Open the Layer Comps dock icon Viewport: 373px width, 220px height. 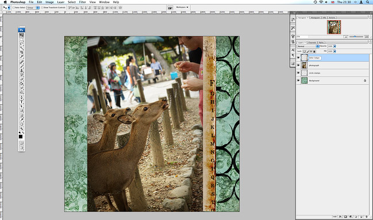293,63
